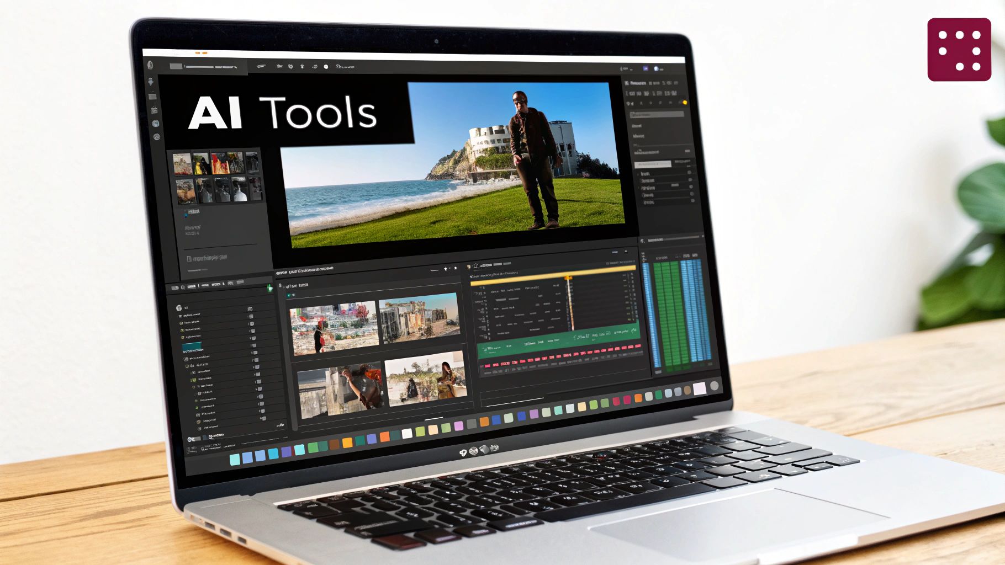
Task: Click the circular lens icon at the left sidebar bottom
Action: point(156,136)
